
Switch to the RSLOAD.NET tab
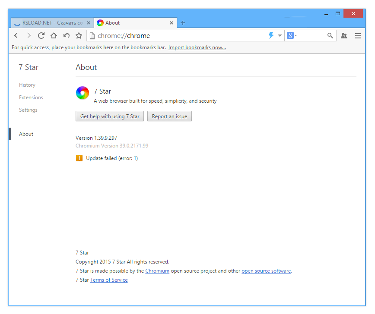click(x=52, y=23)
